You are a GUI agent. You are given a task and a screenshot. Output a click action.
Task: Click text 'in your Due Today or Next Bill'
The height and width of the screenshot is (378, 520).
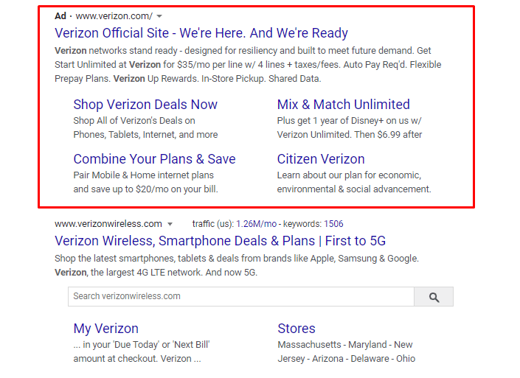pos(146,345)
